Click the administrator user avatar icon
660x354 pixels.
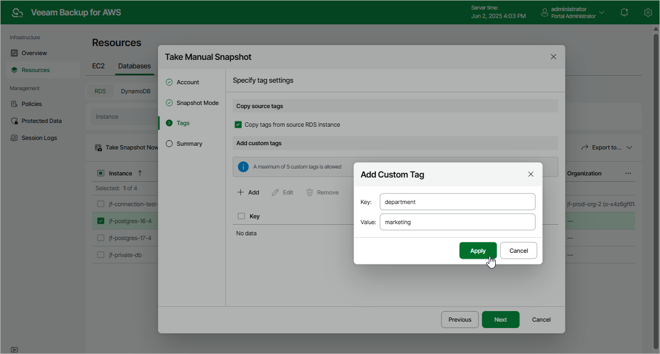(544, 13)
